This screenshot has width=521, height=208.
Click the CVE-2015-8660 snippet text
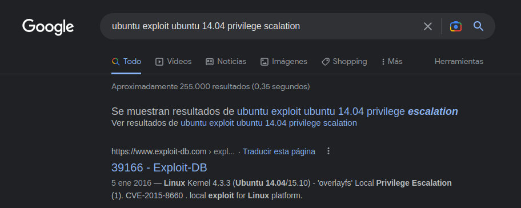pyautogui.click(x=155, y=195)
